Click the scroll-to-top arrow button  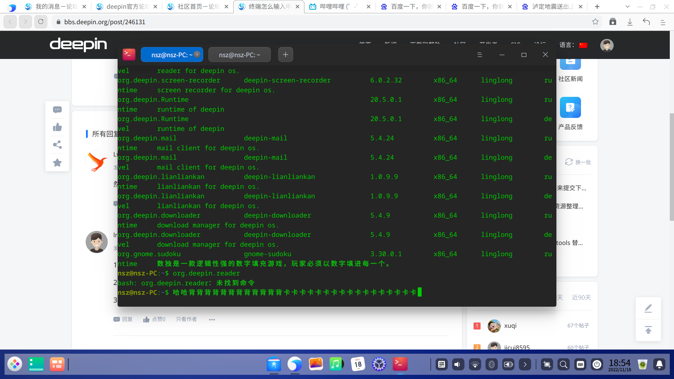(648, 330)
